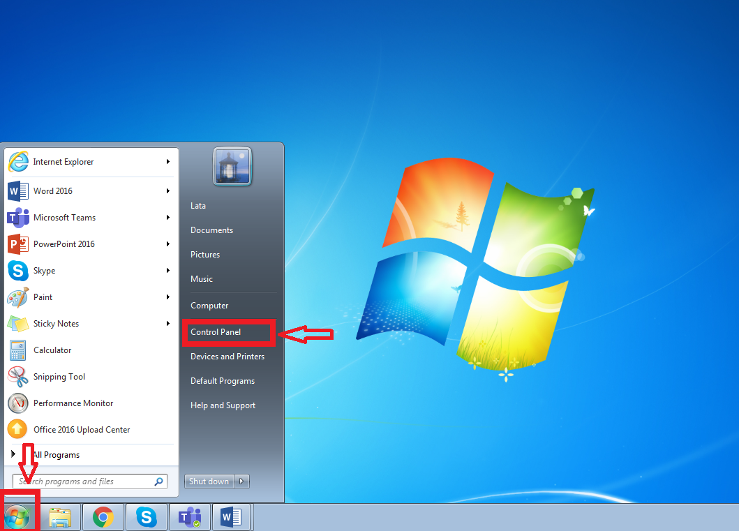Select the Snipping Tool text label
Screen dimensions: 739x531
[59, 377]
